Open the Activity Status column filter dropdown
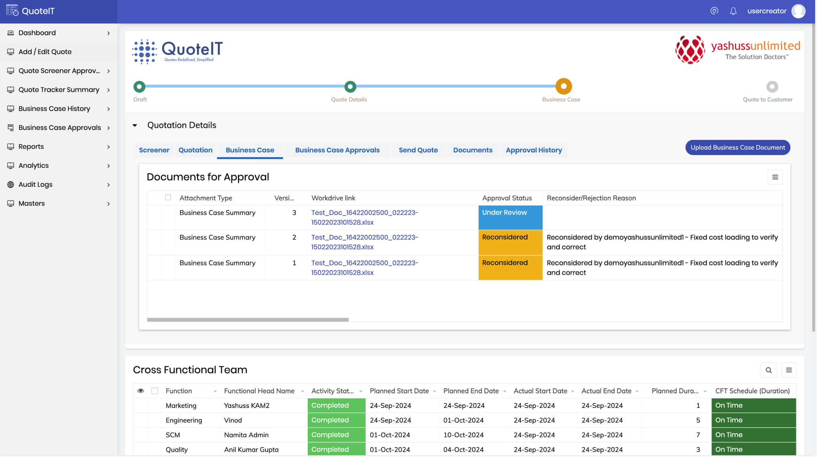817x457 pixels. point(361,391)
